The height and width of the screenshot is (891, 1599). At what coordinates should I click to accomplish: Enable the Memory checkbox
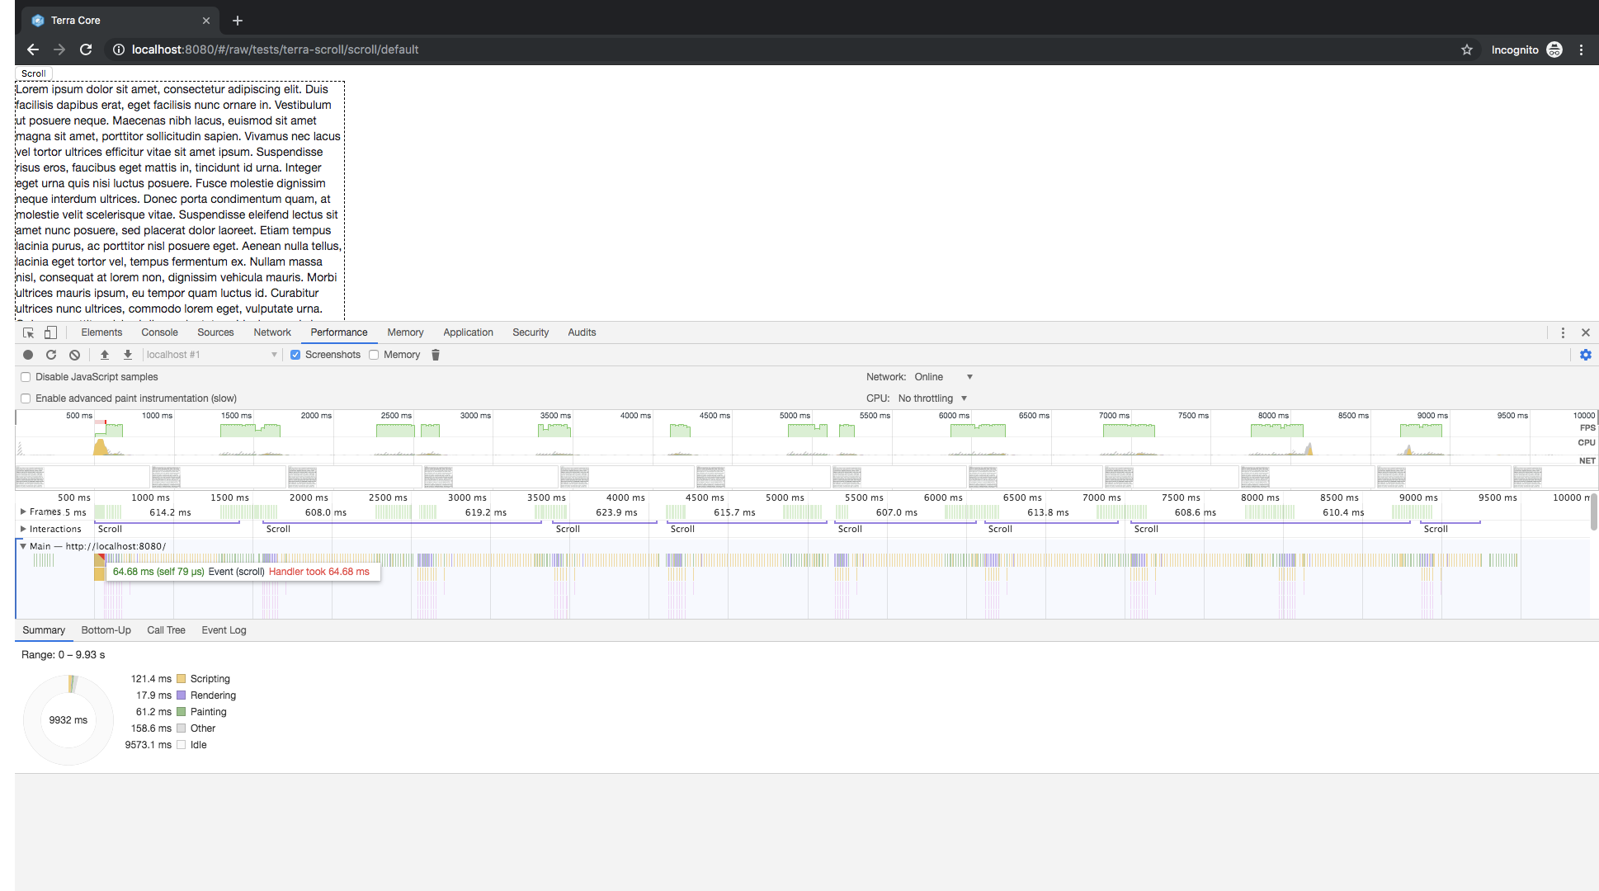click(374, 355)
